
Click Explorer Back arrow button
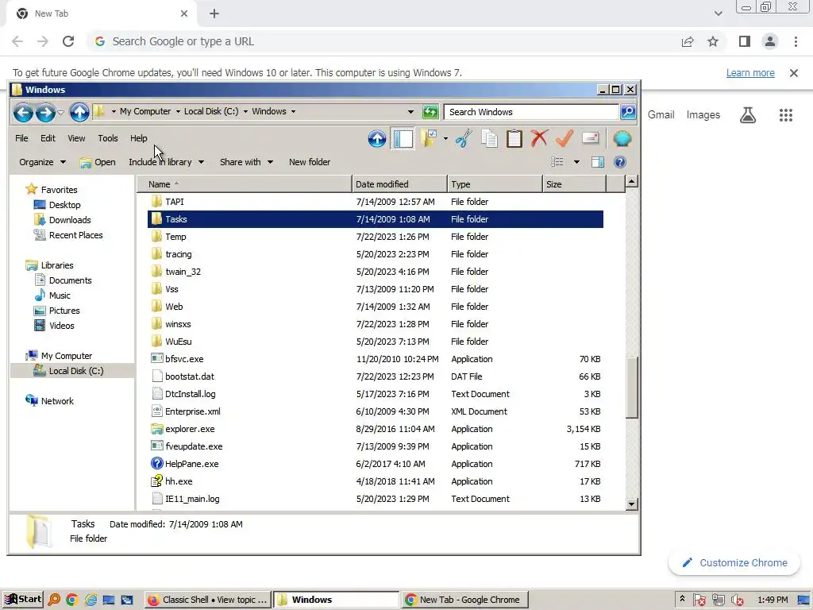[x=23, y=112]
